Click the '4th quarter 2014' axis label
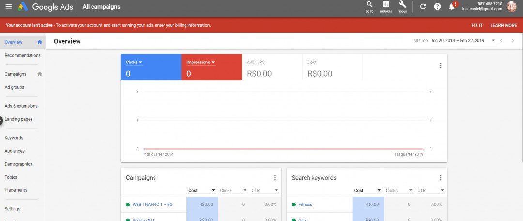Viewport: 523px width, 221px height. (x=159, y=154)
